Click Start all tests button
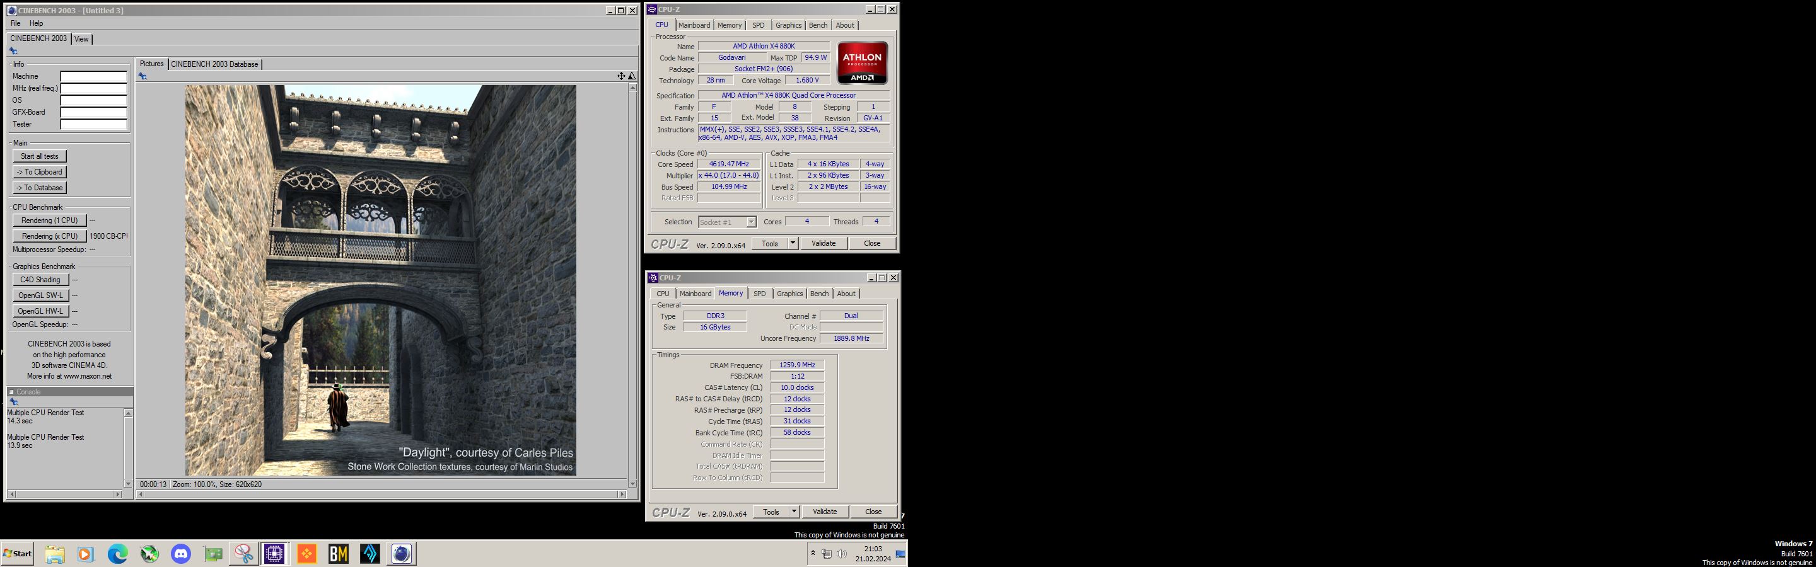This screenshot has height=567, width=1816. click(40, 156)
